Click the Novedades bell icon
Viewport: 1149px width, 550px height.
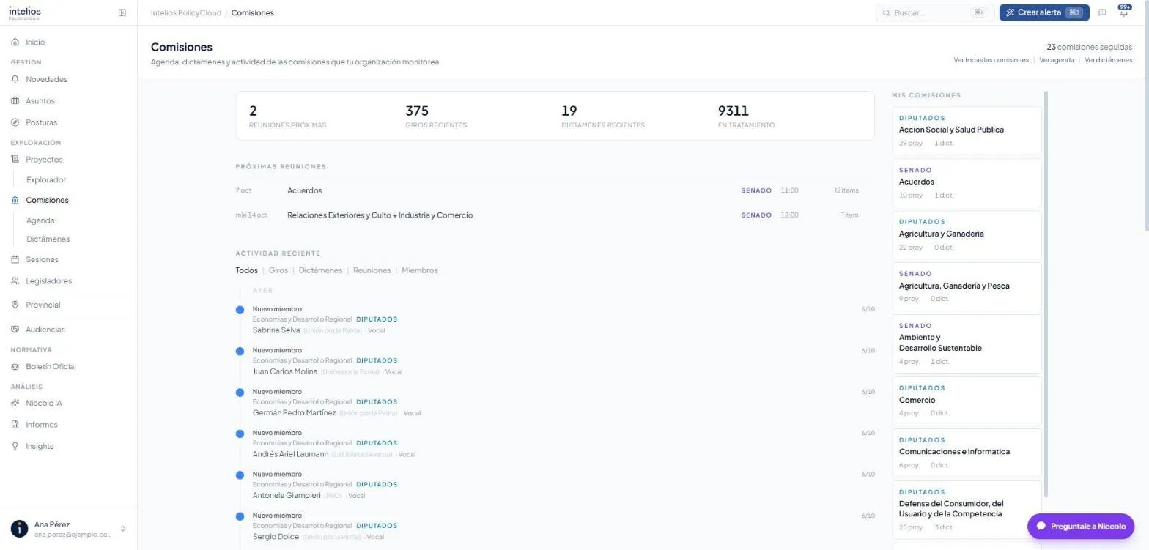(x=15, y=79)
